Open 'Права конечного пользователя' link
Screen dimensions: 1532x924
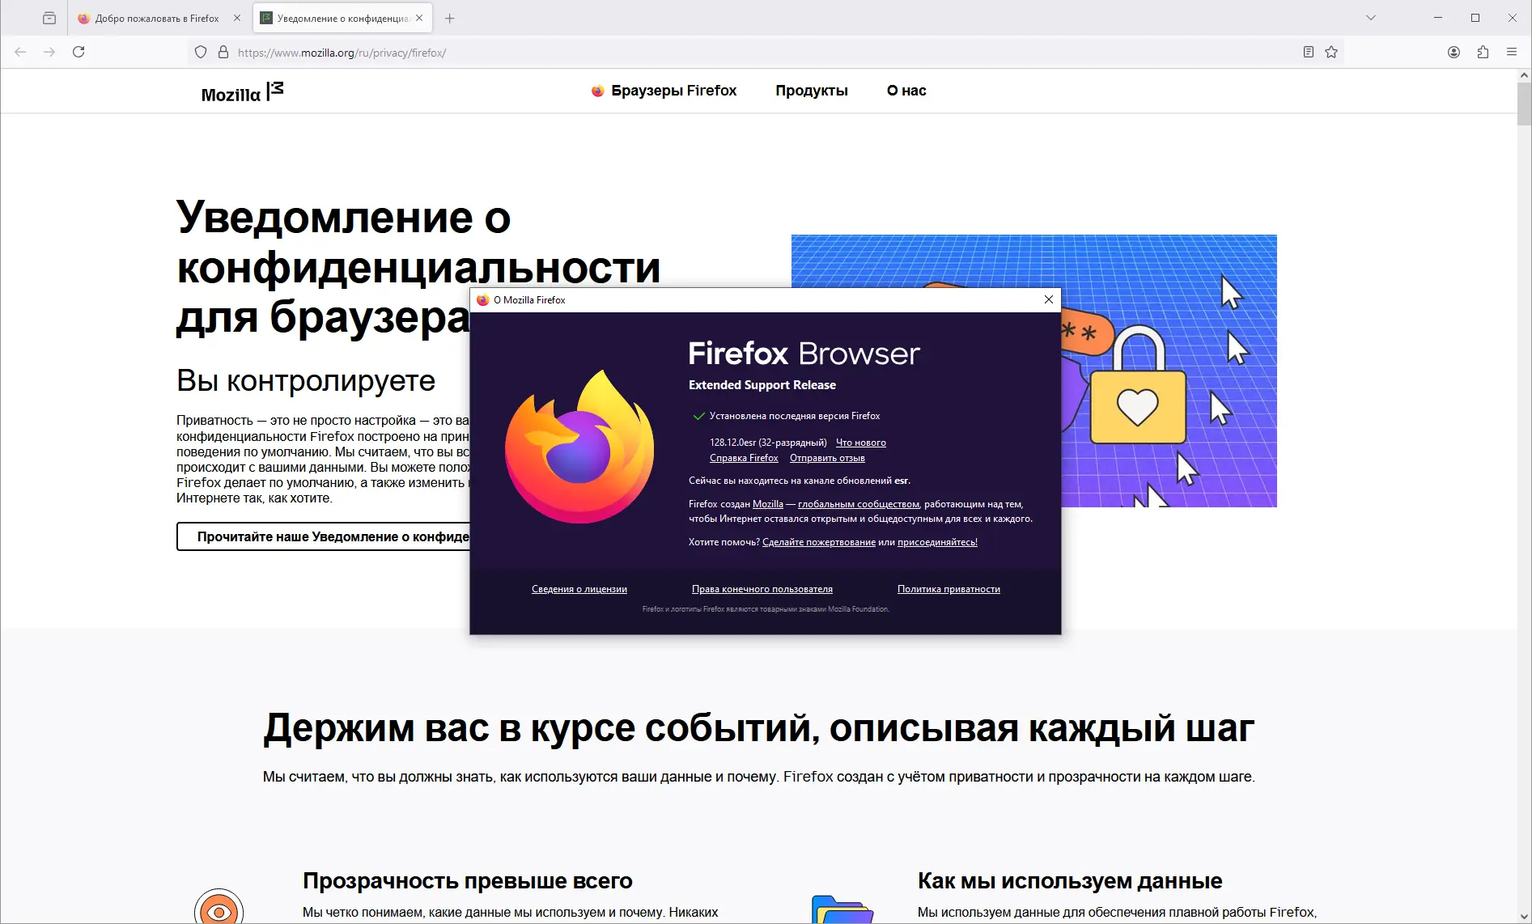[x=762, y=589]
